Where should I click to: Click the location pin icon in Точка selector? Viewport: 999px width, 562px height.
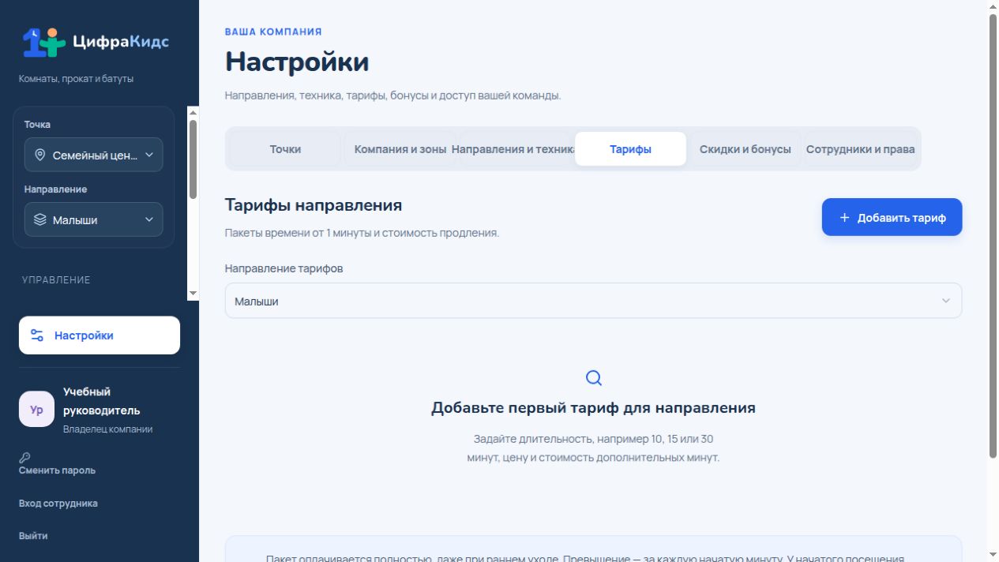click(40, 155)
